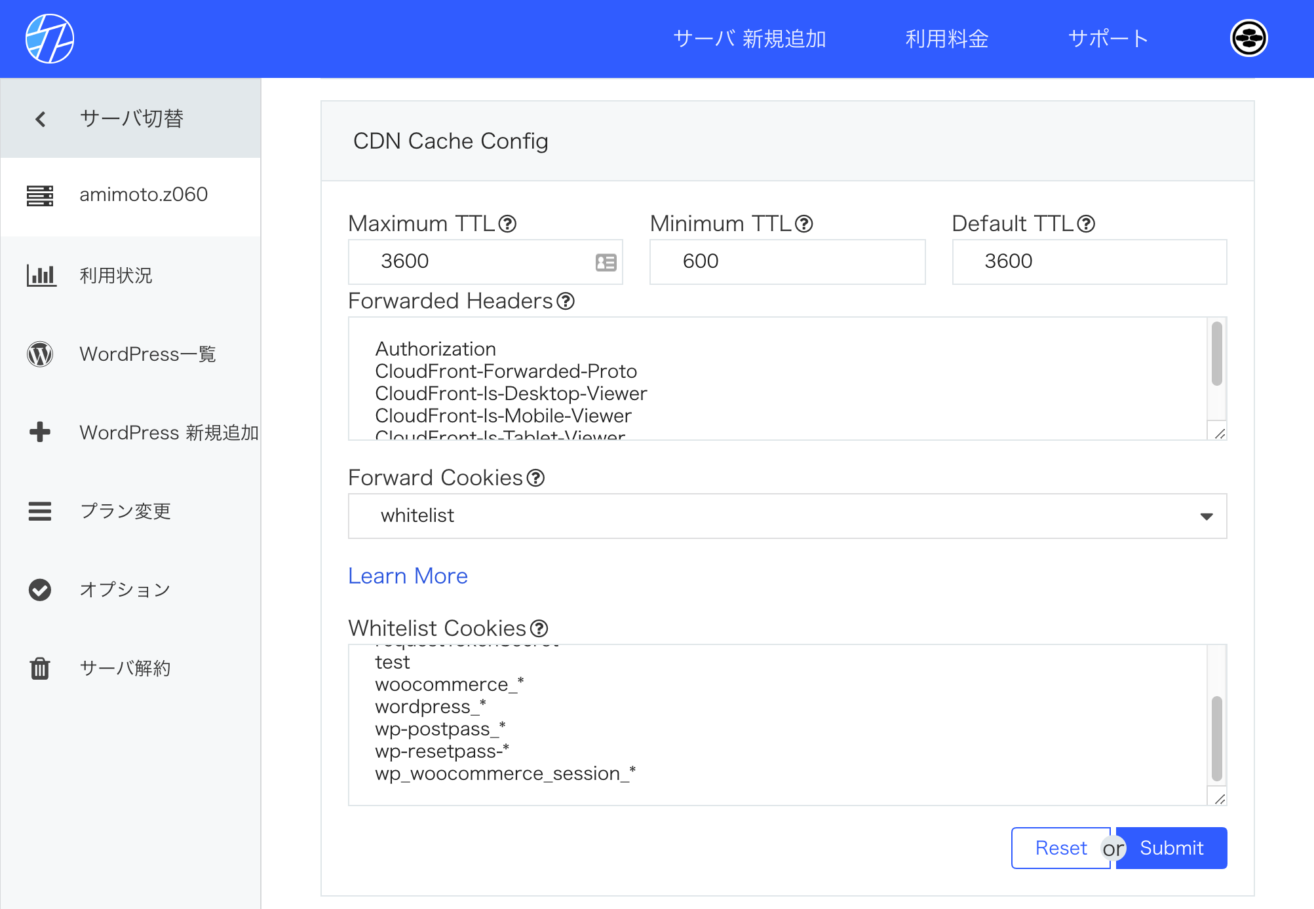
Task: Click the help icon beside Maximum TTL
Action: point(507,224)
